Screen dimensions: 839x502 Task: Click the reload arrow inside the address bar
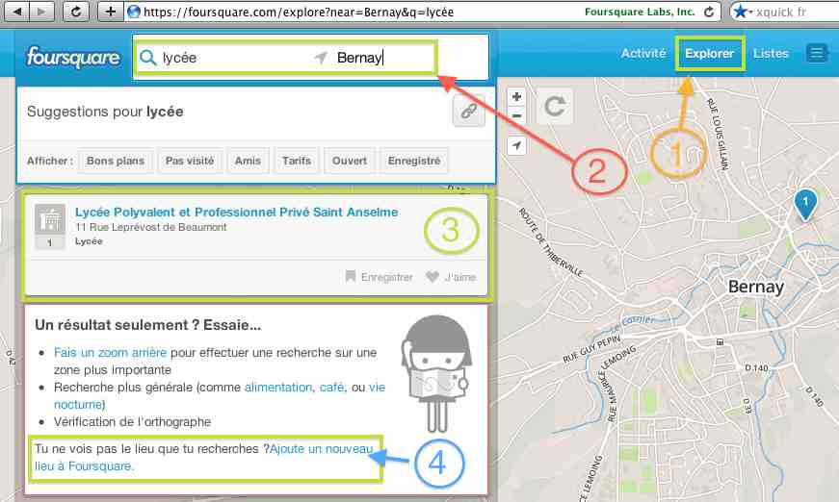709,12
